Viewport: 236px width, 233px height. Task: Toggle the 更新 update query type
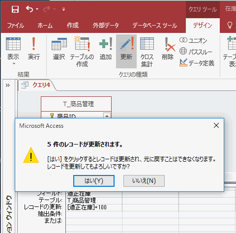click(126, 51)
